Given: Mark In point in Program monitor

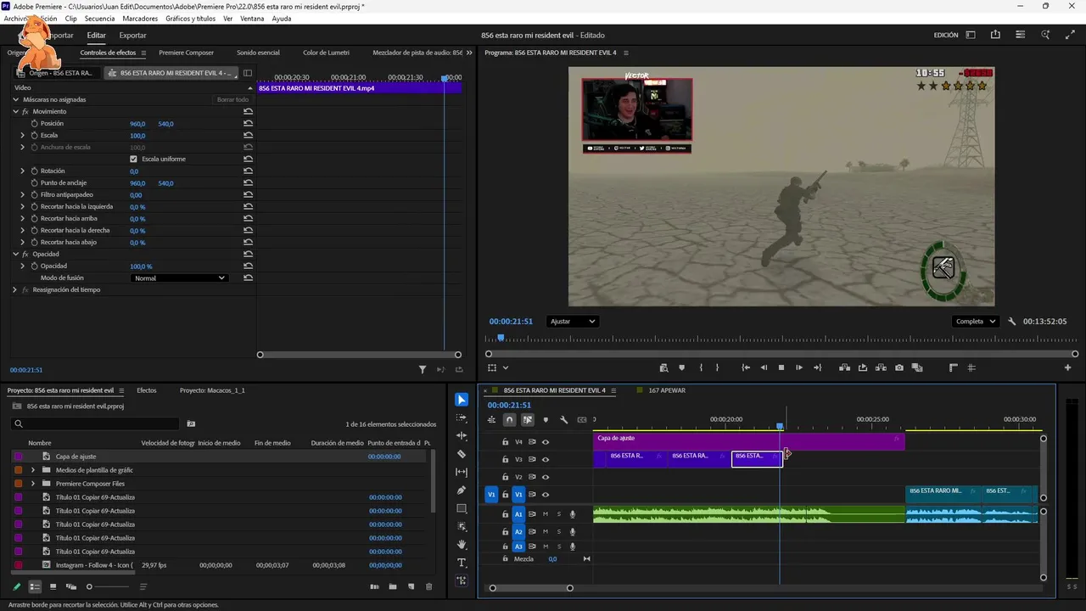Looking at the screenshot, I should tap(701, 367).
